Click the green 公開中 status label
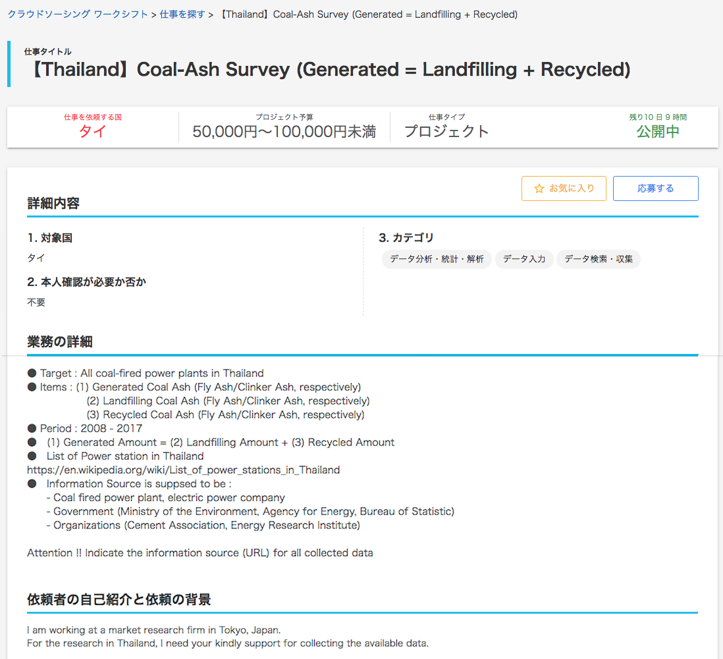 pos(657,131)
